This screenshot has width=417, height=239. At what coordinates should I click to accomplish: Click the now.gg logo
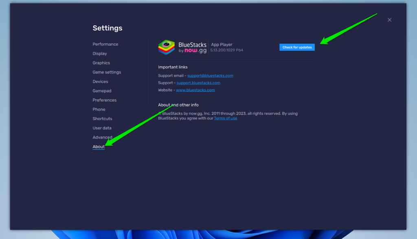tap(195, 51)
